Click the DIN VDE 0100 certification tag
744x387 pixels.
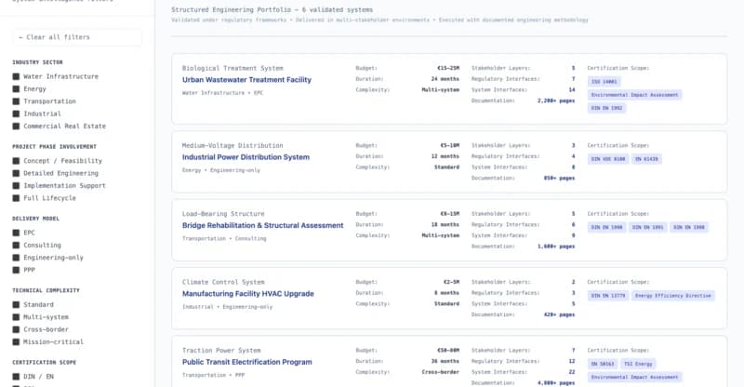coord(607,159)
